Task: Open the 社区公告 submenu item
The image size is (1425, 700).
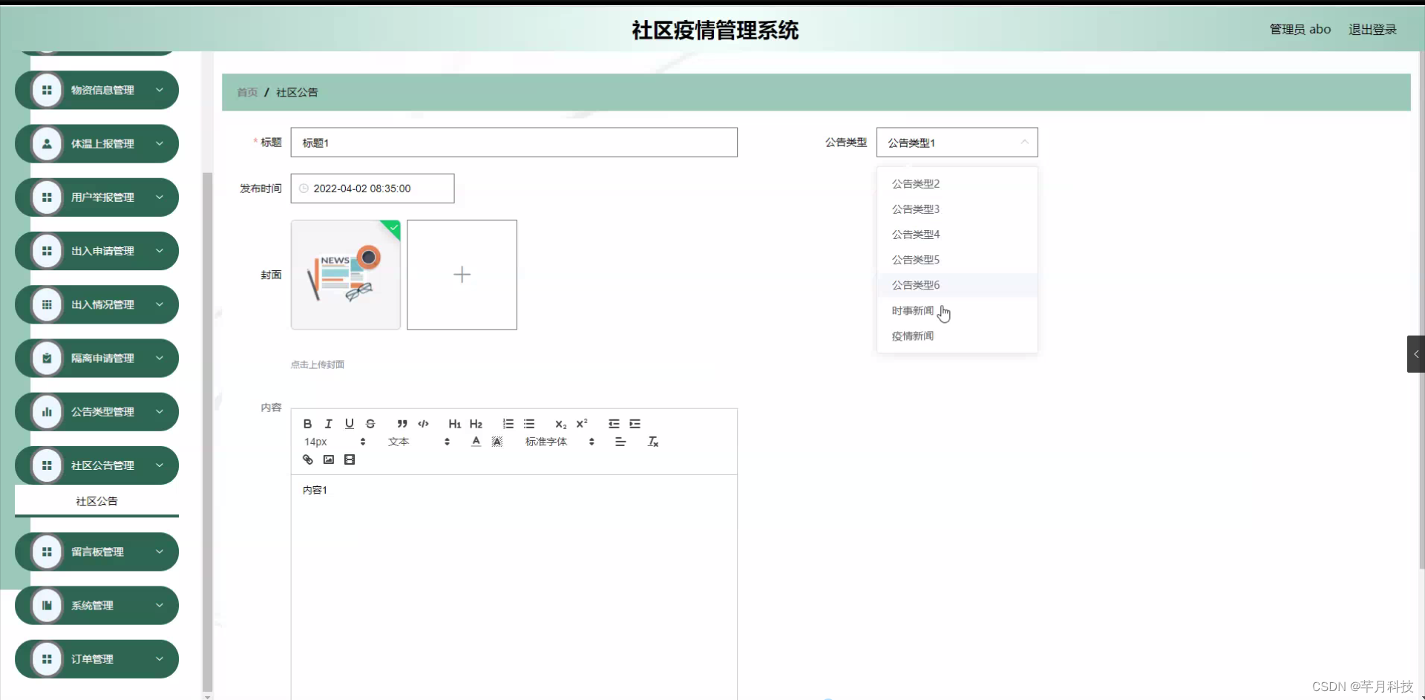Action: (x=96, y=501)
